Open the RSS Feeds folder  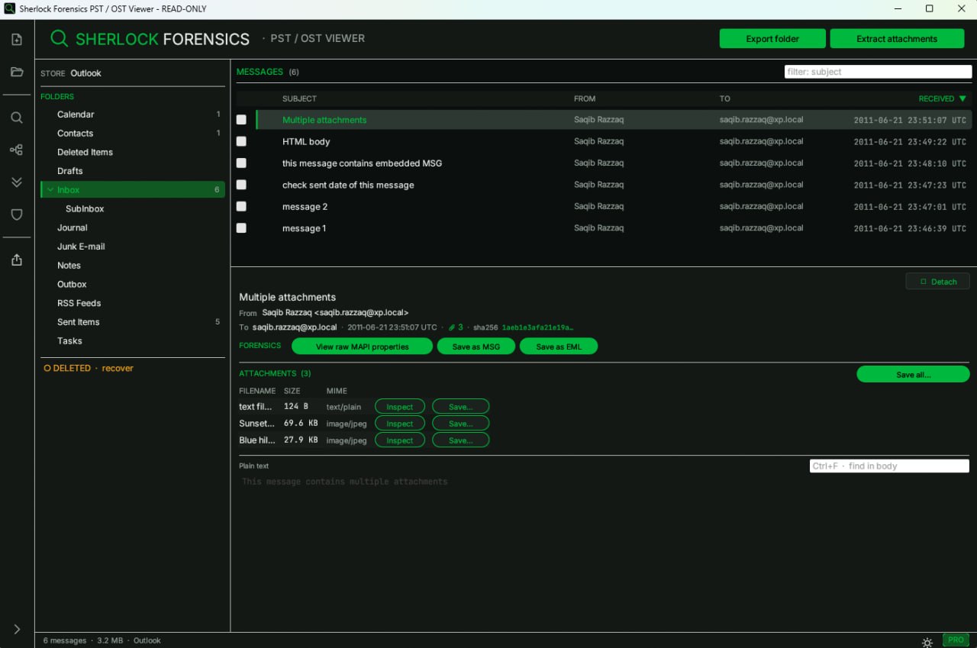[x=133, y=303]
